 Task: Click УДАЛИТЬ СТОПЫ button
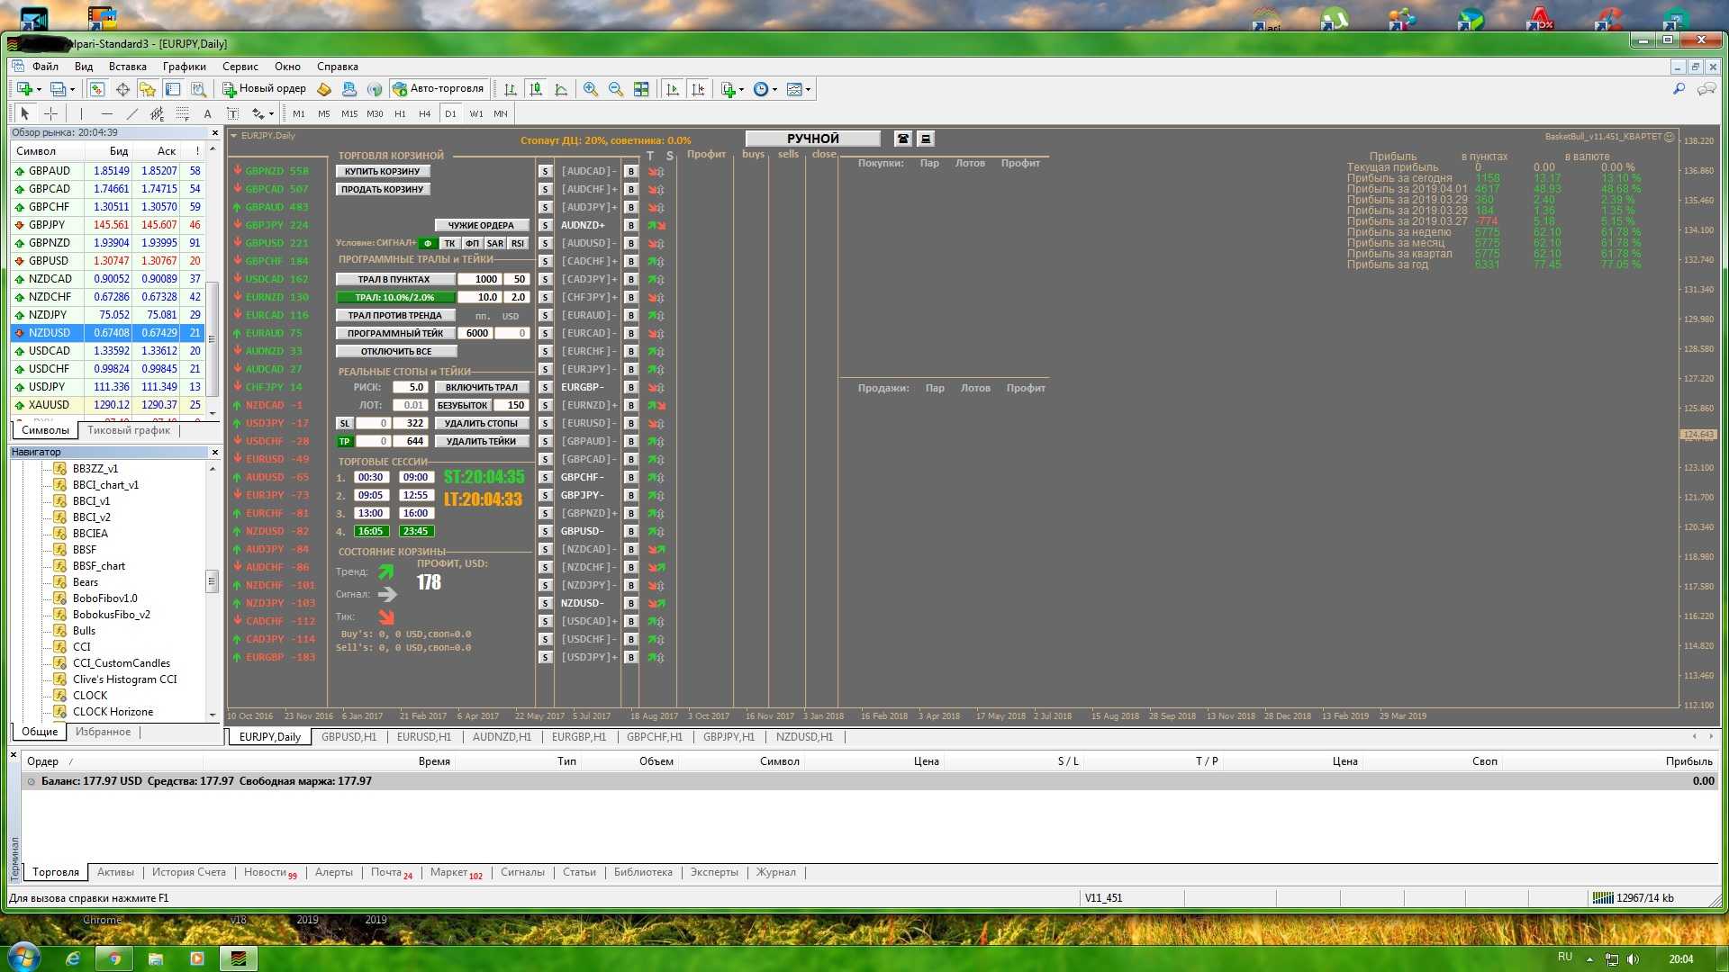tap(481, 423)
